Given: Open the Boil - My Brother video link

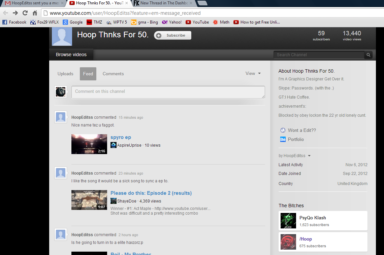Looking at the screenshot, I should [x=131, y=253].
